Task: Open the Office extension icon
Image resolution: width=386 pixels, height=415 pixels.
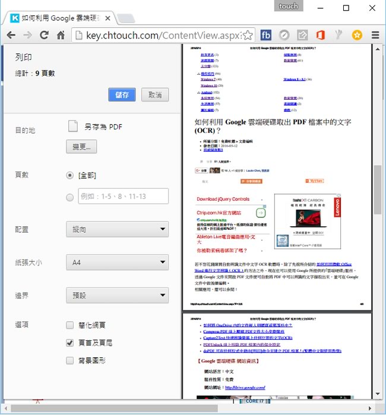Action: coord(320,35)
